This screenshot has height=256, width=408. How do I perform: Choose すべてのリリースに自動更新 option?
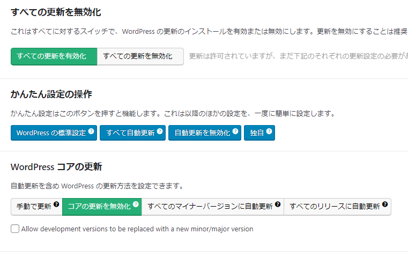337,207
